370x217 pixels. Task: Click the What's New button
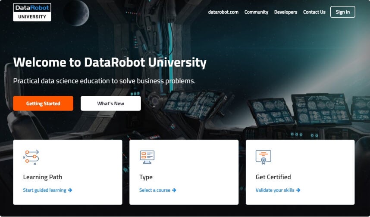(111, 104)
